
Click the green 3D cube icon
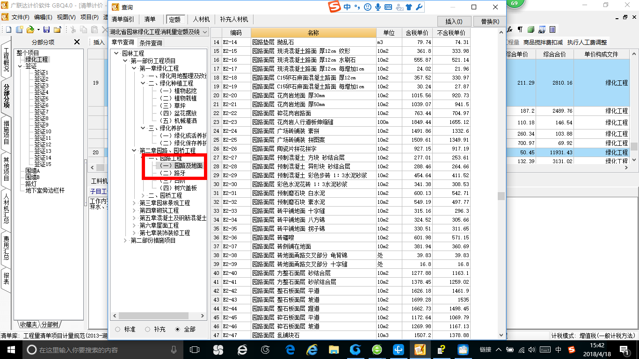[531, 29]
